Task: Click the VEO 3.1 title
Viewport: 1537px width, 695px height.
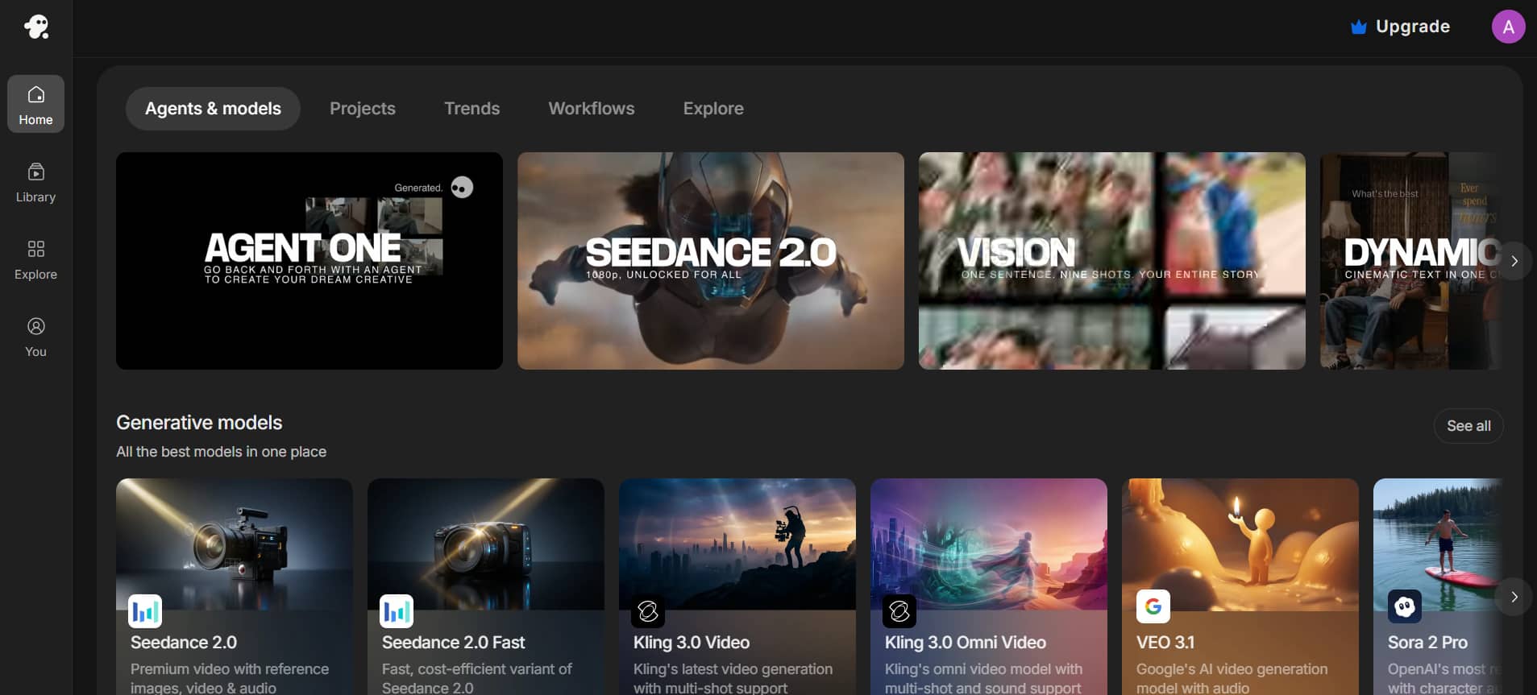Action: click(1165, 643)
